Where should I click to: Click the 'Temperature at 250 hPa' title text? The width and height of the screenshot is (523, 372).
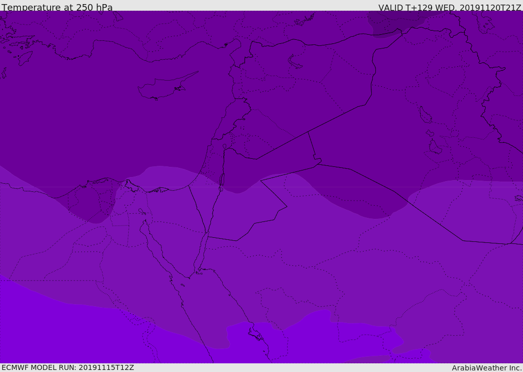pyautogui.click(x=57, y=7)
